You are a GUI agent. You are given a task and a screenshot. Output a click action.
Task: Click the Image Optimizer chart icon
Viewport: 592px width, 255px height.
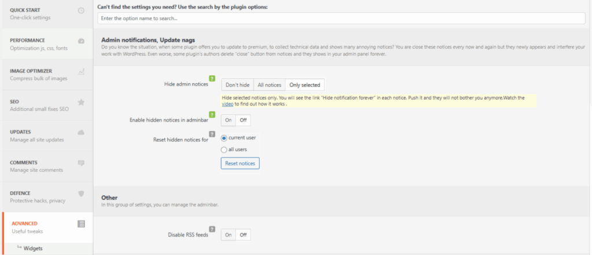81,72
